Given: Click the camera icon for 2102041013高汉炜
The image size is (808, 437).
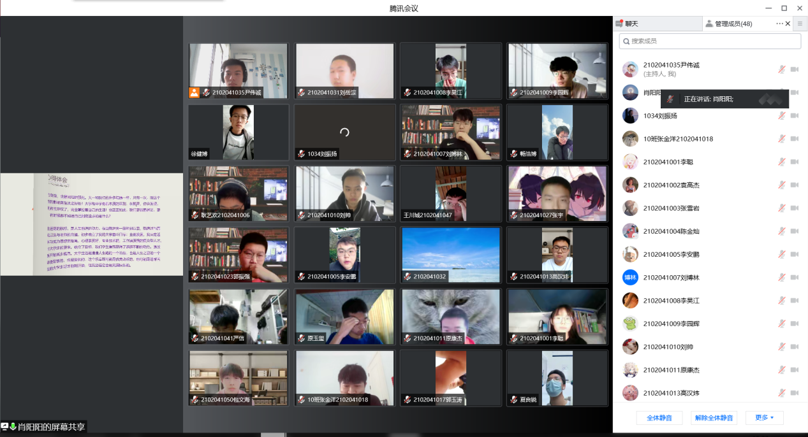Looking at the screenshot, I should click(x=795, y=392).
